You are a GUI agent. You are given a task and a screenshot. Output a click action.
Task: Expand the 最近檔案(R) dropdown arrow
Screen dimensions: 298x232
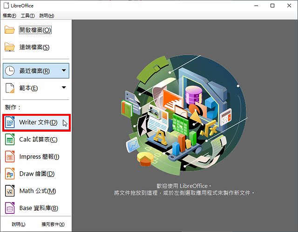[x=64, y=70]
